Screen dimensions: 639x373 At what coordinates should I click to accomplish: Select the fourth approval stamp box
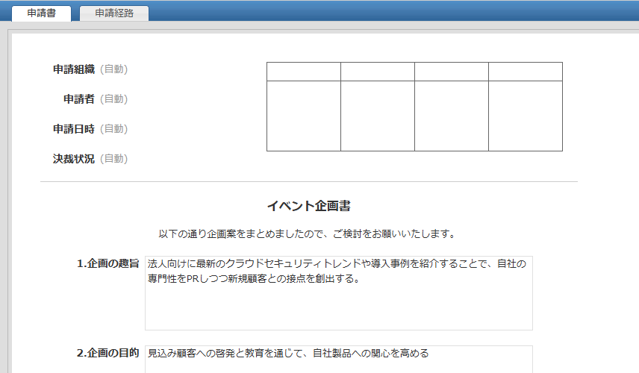tap(526, 116)
